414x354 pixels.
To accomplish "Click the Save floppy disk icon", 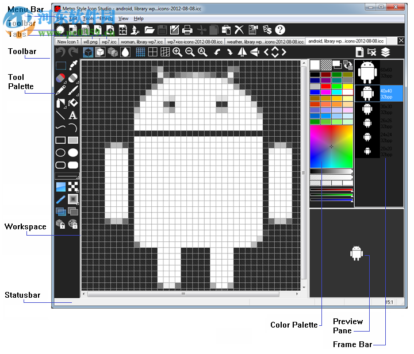I will pyautogui.click(x=162, y=30).
